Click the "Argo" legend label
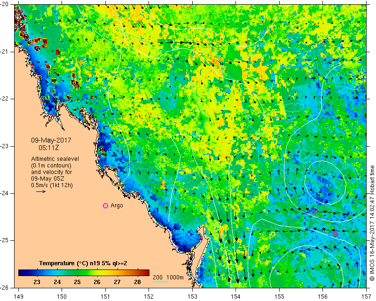Image resolution: width=376 pixels, height=301 pixels. pyautogui.click(x=117, y=206)
